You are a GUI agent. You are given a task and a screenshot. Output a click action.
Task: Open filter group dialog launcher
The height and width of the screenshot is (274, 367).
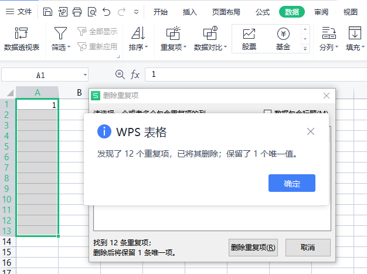(x=118, y=56)
